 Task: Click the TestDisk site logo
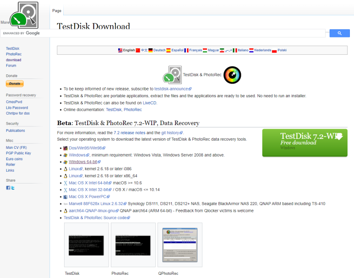pyautogui.click(x=24, y=15)
